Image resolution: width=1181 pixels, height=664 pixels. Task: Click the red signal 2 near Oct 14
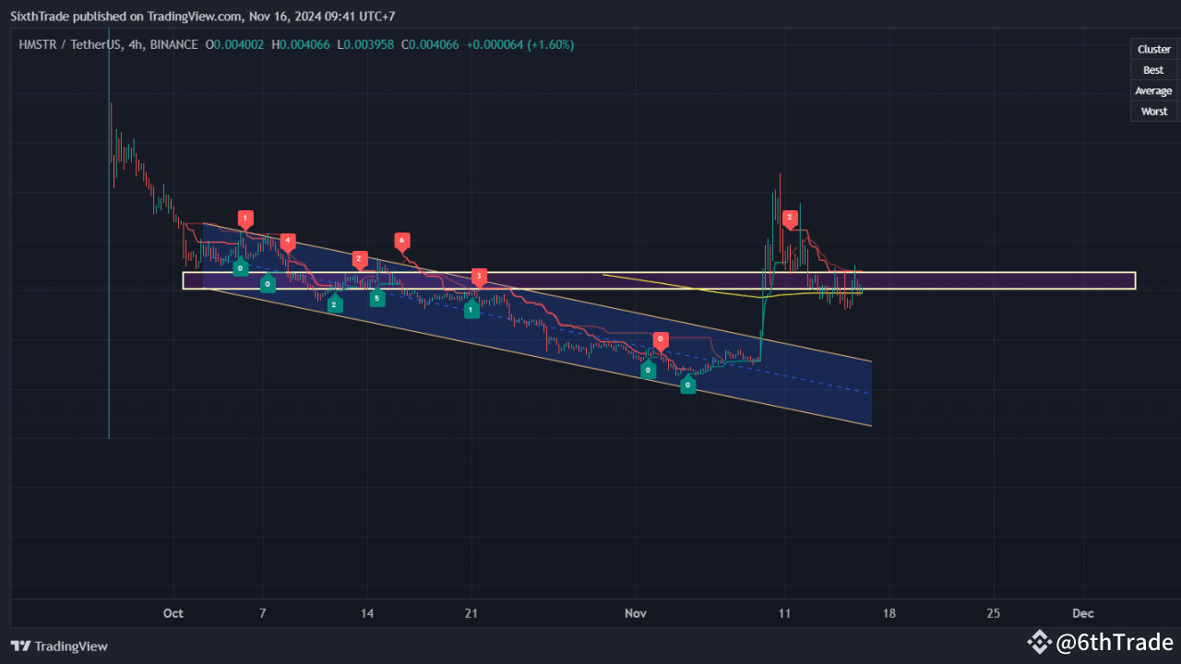point(360,260)
